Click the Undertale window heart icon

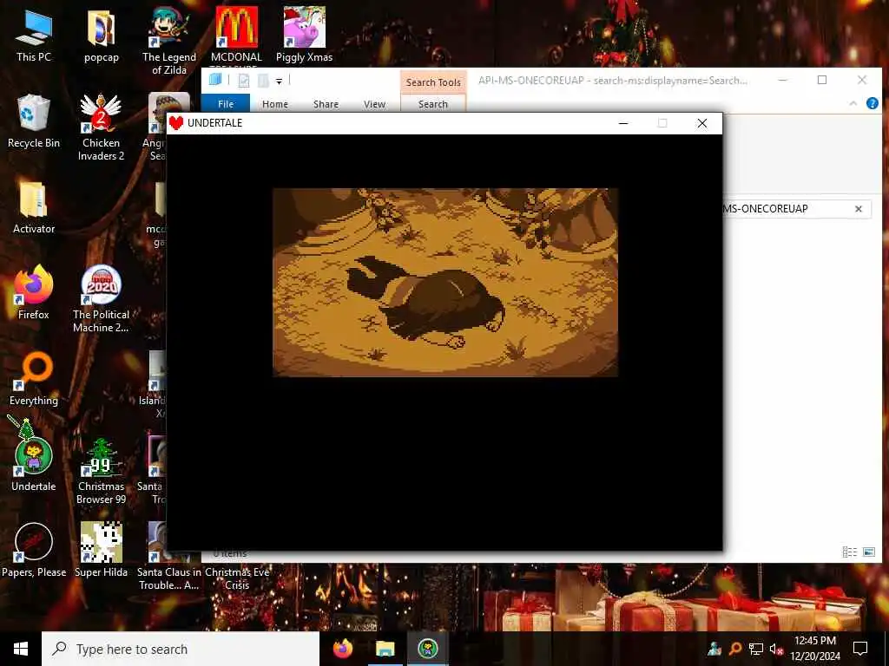[x=176, y=123]
